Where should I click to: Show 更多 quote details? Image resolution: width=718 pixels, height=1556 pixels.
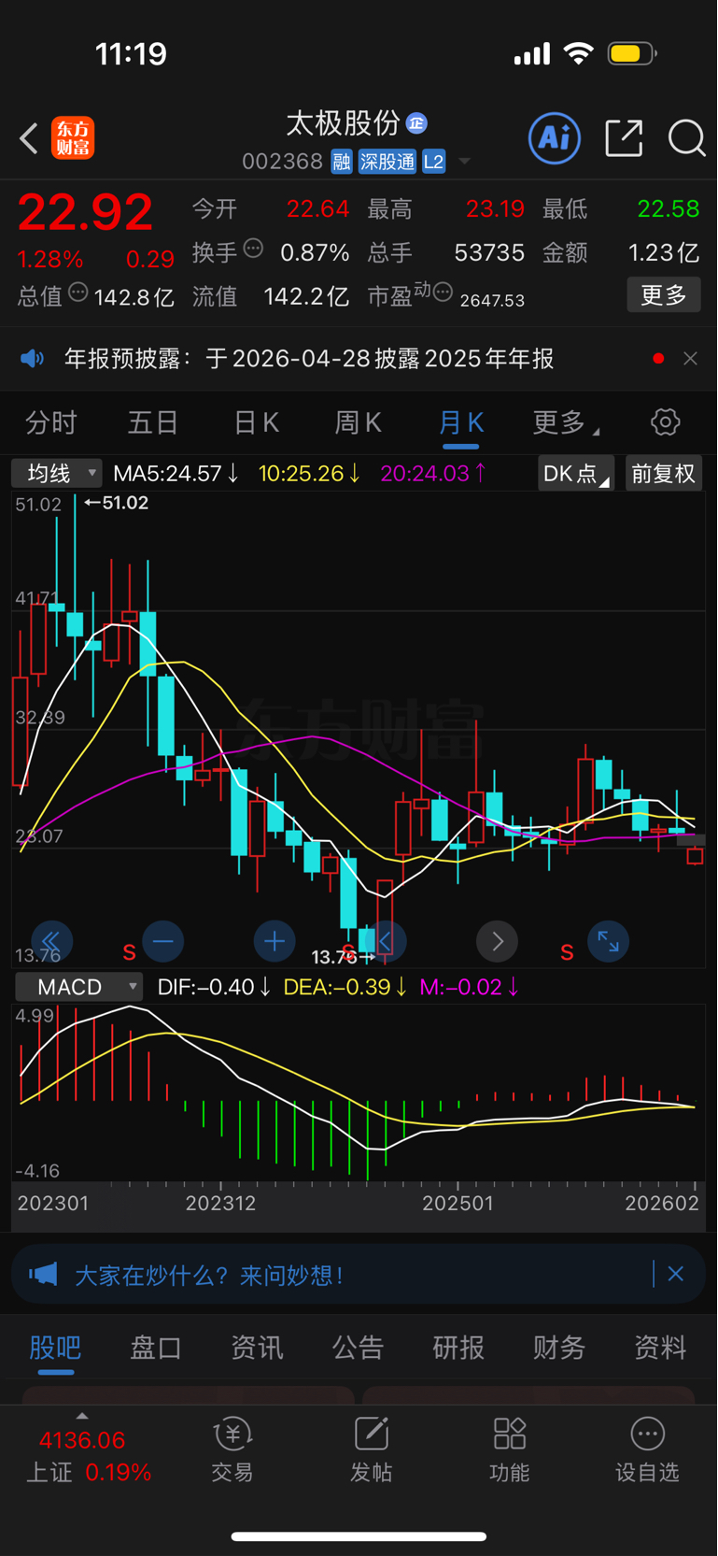(663, 295)
